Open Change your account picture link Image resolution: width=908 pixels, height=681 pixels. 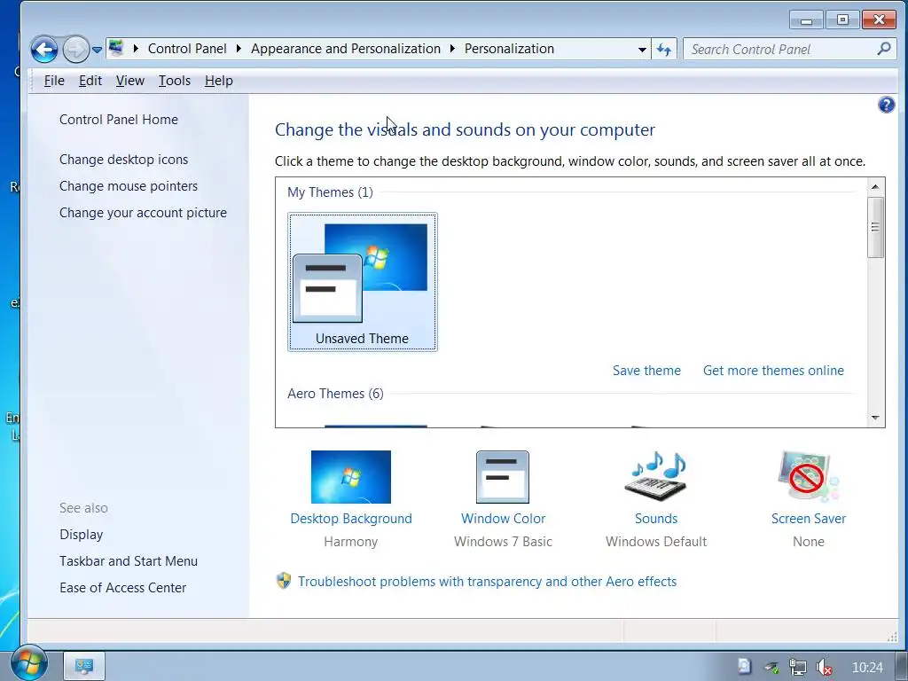(x=143, y=213)
